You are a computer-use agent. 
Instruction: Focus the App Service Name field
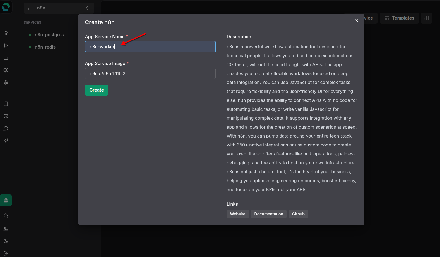[150, 47]
